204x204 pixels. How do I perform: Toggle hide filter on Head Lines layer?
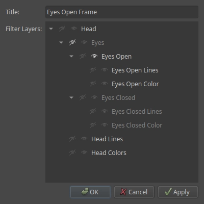pyautogui.click(x=72, y=139)
